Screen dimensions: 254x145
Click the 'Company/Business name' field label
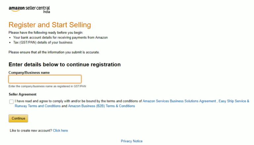(x=29, y=73)
